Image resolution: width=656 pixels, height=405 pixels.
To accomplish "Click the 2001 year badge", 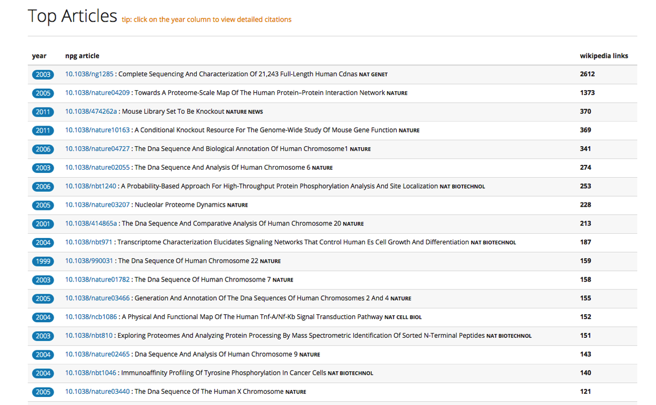I will [x=43, y=224].
